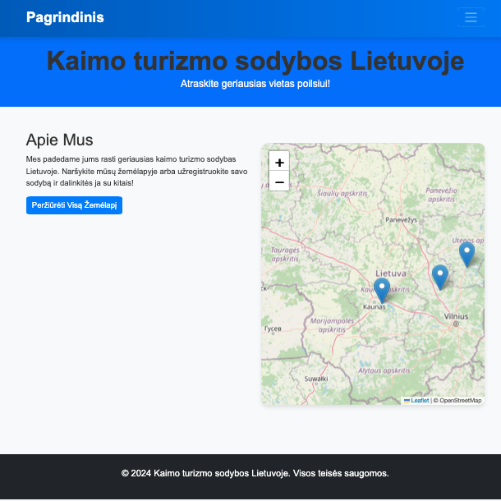Click the Alytaus apskritis map label
This screenshot has height=501, width=501.
(x=384, y=371)
